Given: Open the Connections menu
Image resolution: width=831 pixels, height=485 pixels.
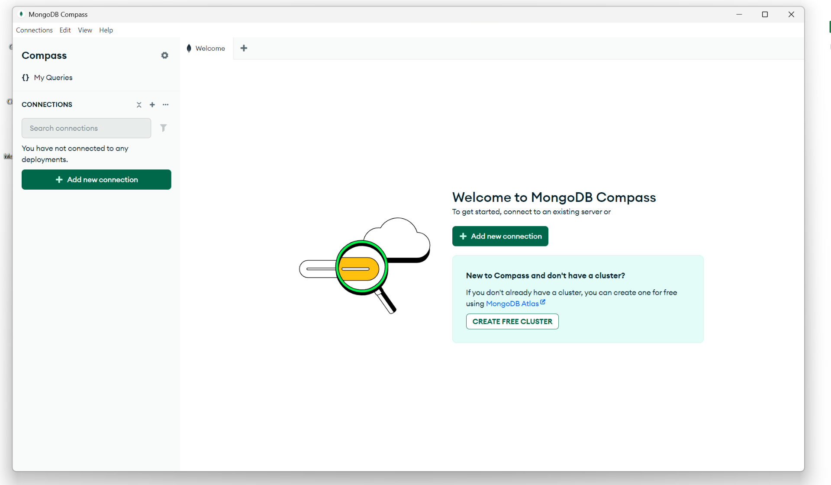Looking at the screenshot, I should click(34, 30).
